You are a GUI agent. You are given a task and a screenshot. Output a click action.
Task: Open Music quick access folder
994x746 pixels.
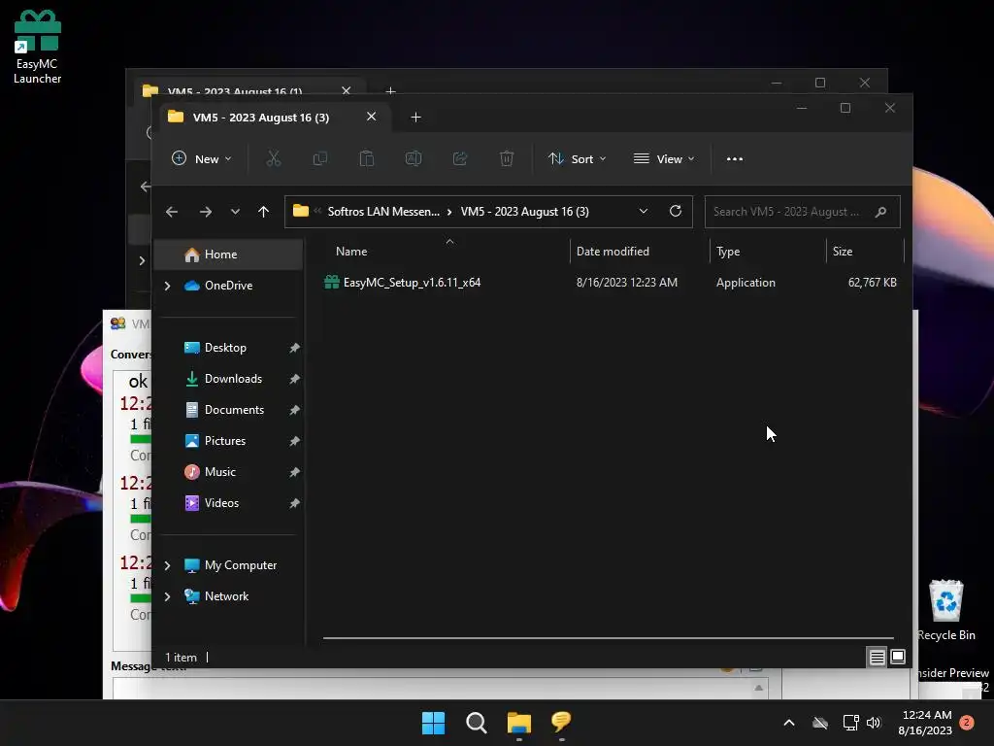[210, 472]
